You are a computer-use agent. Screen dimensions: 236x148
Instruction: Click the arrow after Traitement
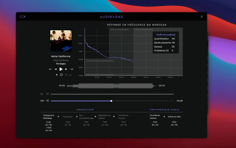77,116
